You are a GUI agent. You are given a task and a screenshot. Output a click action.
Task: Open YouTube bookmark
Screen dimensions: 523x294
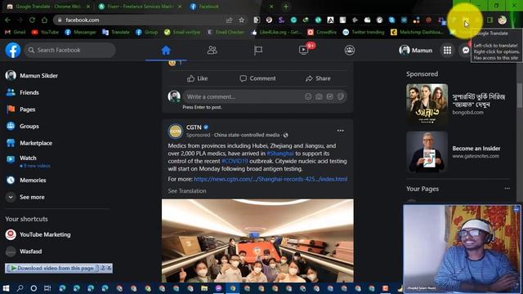click(x=45, y=32)
